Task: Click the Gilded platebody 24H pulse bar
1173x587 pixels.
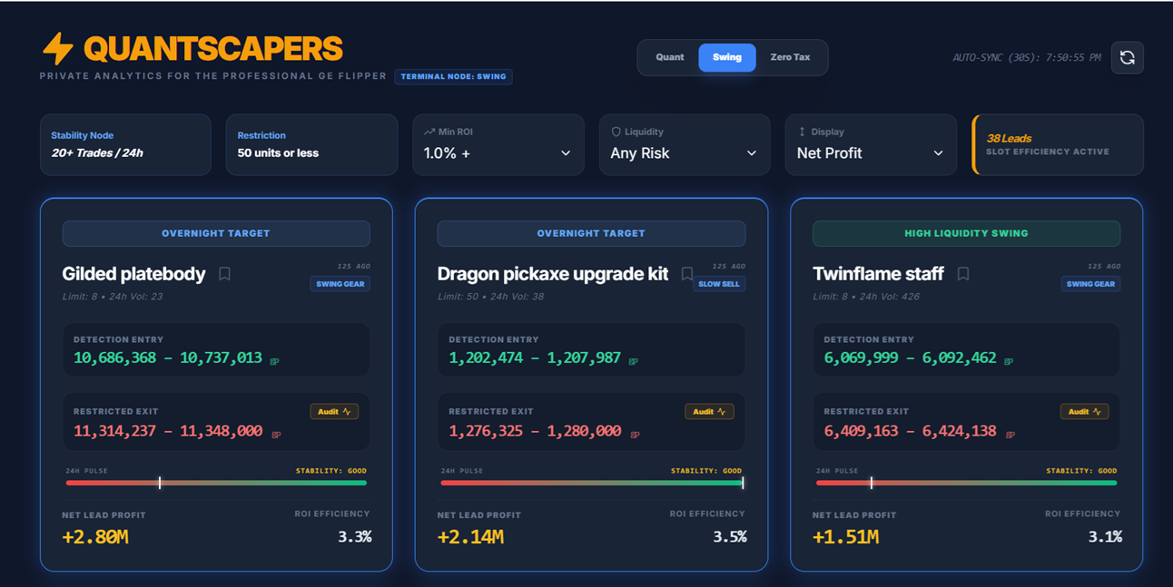Action: point(216,483)
